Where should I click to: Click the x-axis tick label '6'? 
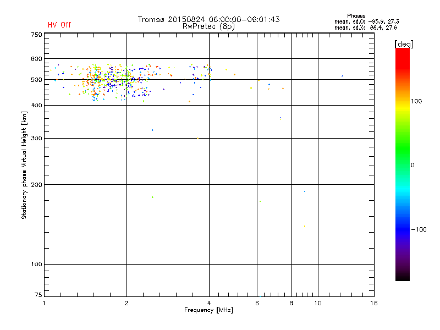click(257, 303)
